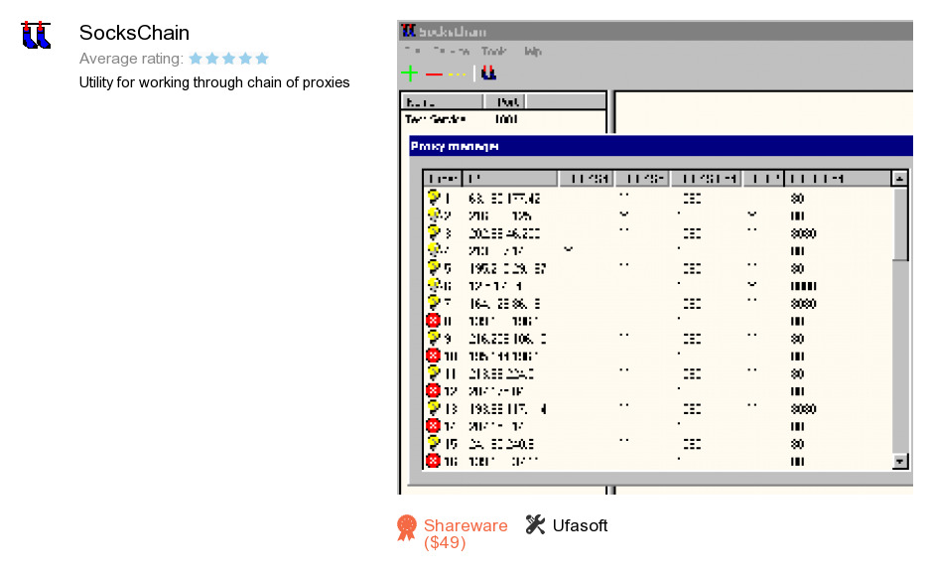Click the red X icon of proxy row 16
Viewport: 933px width, 578px height.
pos(433,462)
